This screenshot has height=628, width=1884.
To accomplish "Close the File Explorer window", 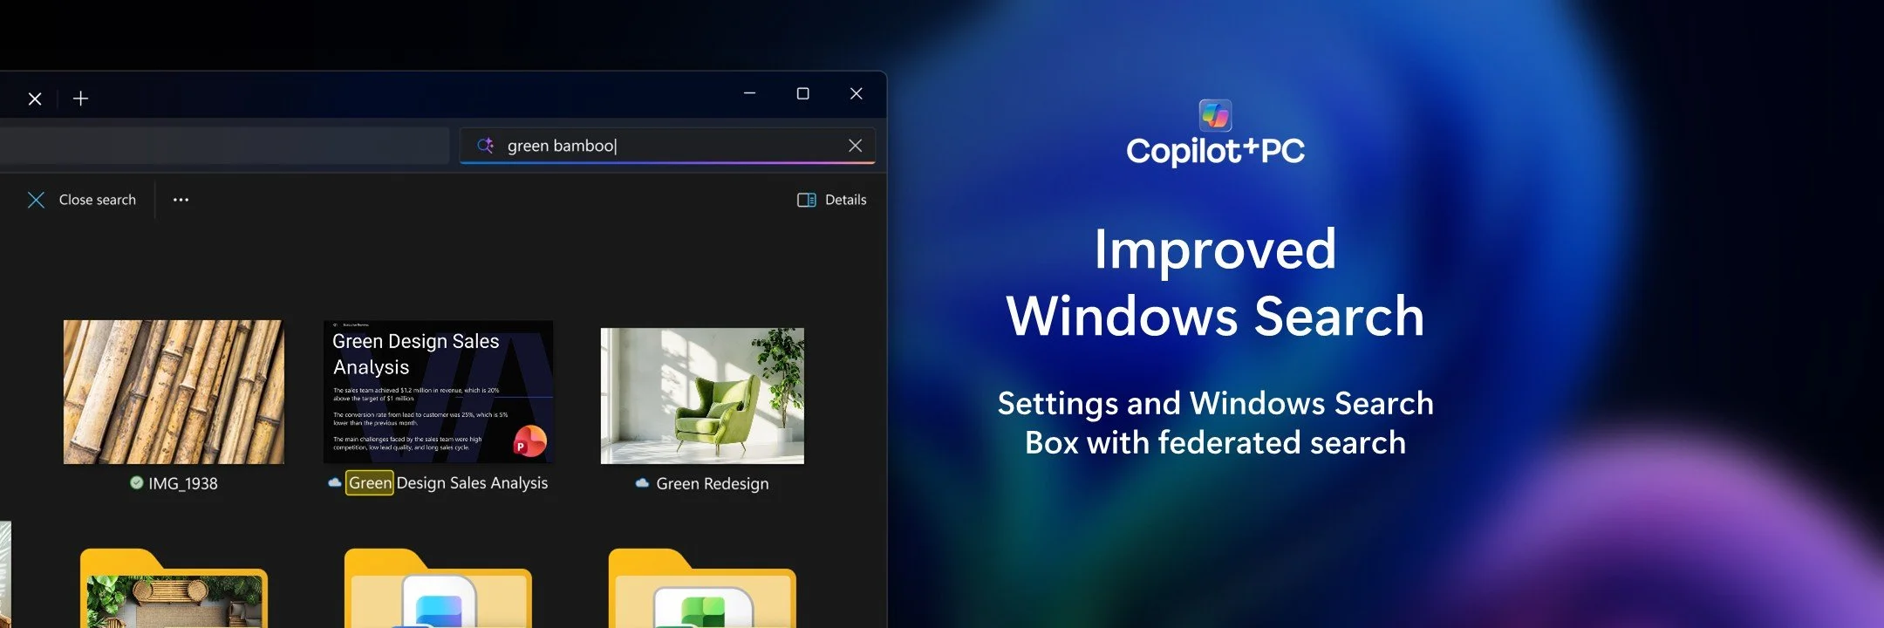I will 857,93.
